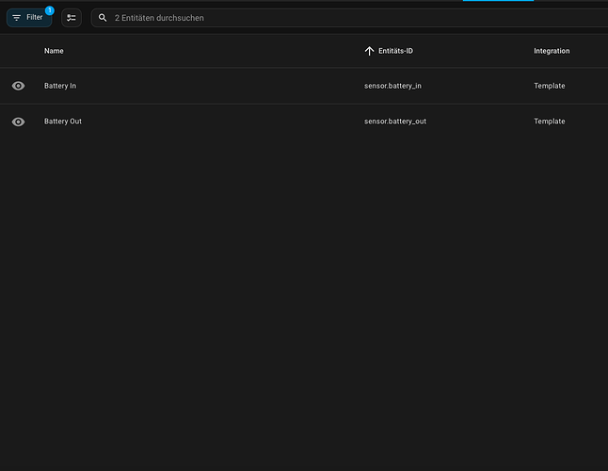608x471 pixels.
Task: Click the empty area below the entity table
Action: click(301, 301)
